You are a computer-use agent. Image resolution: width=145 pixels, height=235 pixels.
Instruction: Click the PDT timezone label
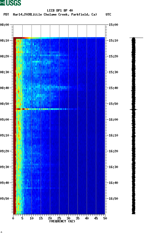[6, 14]
